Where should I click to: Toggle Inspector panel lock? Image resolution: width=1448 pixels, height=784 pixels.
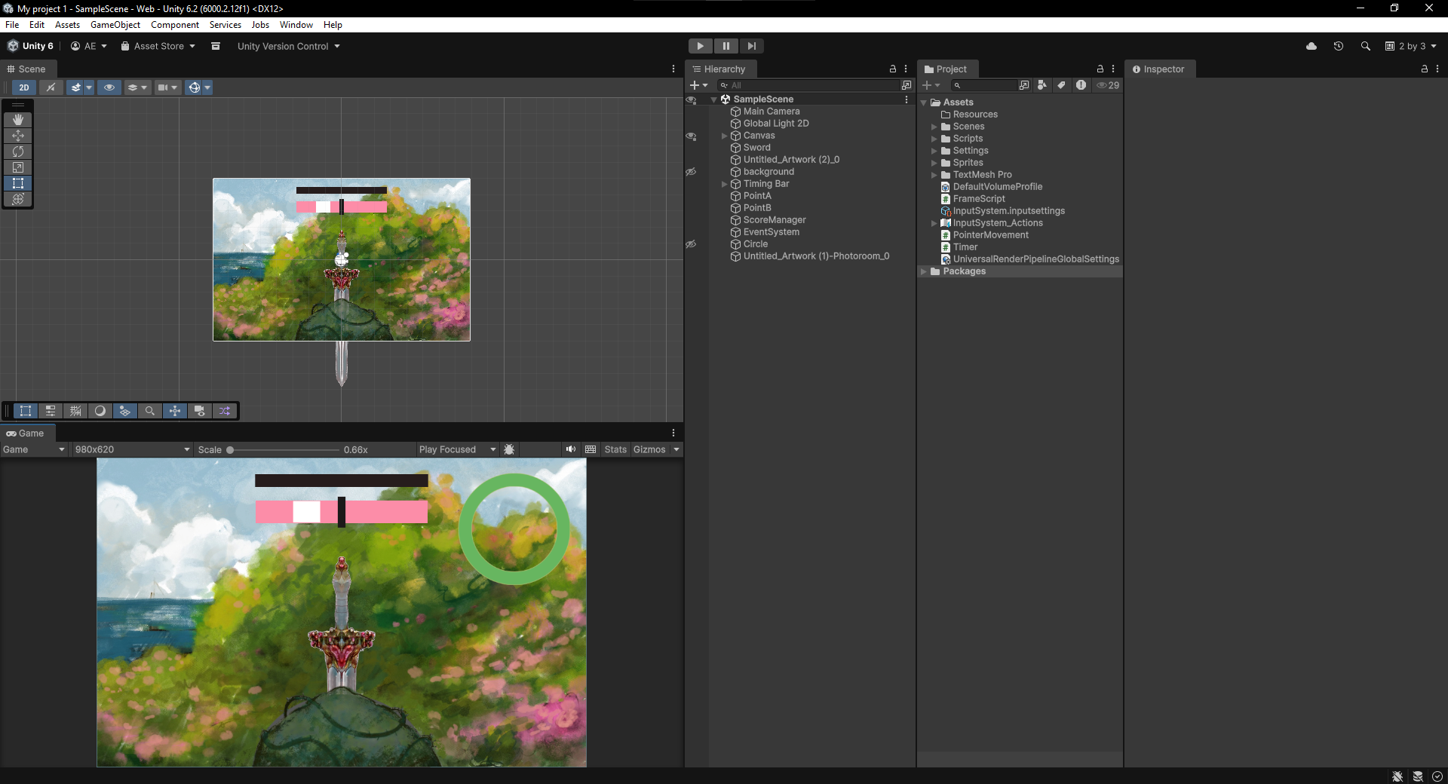click(x=1425, y=69)
